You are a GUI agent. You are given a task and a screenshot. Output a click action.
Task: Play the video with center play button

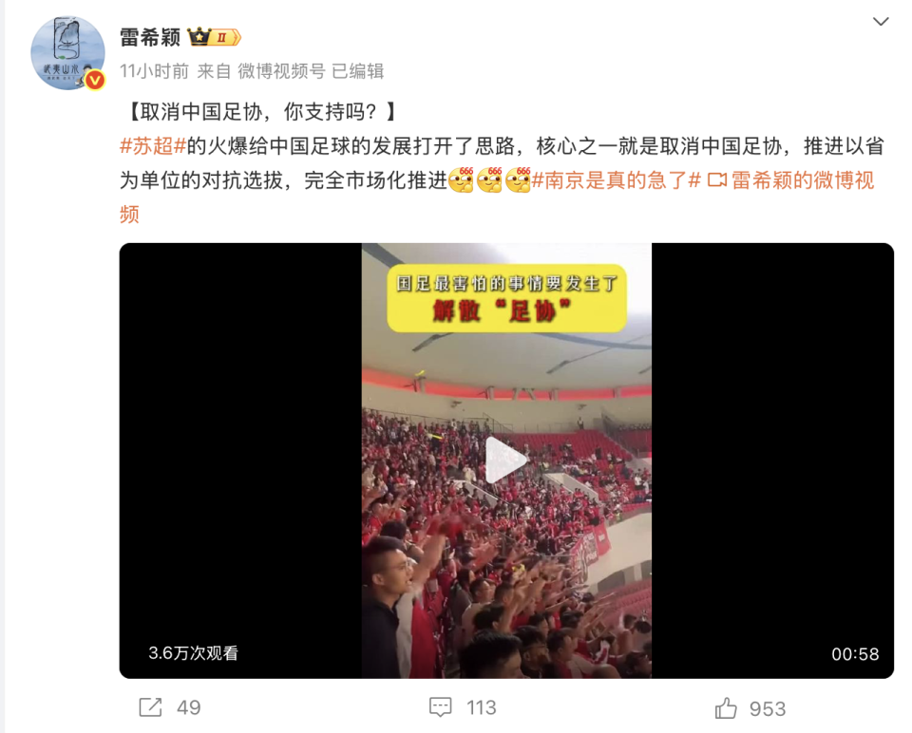tap(506, 460)
